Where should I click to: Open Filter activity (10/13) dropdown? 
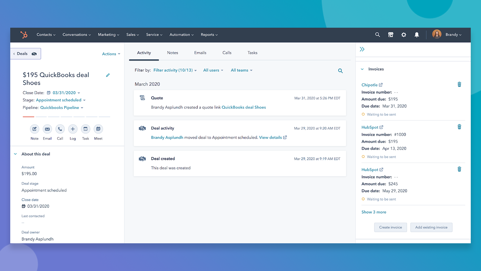175,70
